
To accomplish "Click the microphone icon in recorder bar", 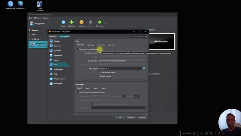I will [x=202, y=133].
